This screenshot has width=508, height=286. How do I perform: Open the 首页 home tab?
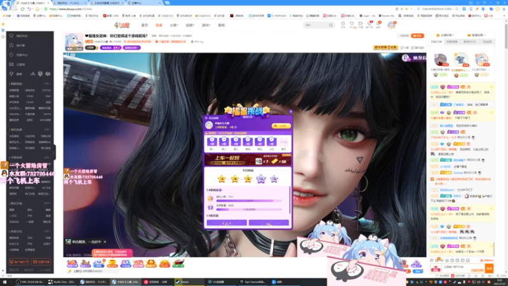[145, 25]
